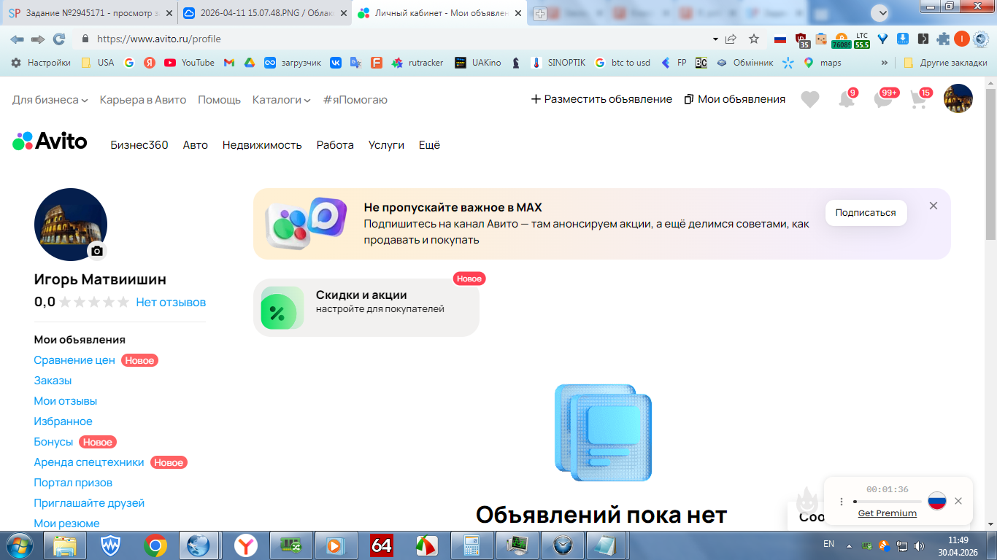Close the Личный кабинет tab
997x560 pixels.
click(x=518, y=13)
